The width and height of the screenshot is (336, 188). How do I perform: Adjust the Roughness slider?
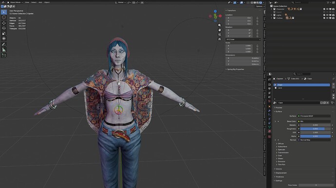tap(315, 129)
